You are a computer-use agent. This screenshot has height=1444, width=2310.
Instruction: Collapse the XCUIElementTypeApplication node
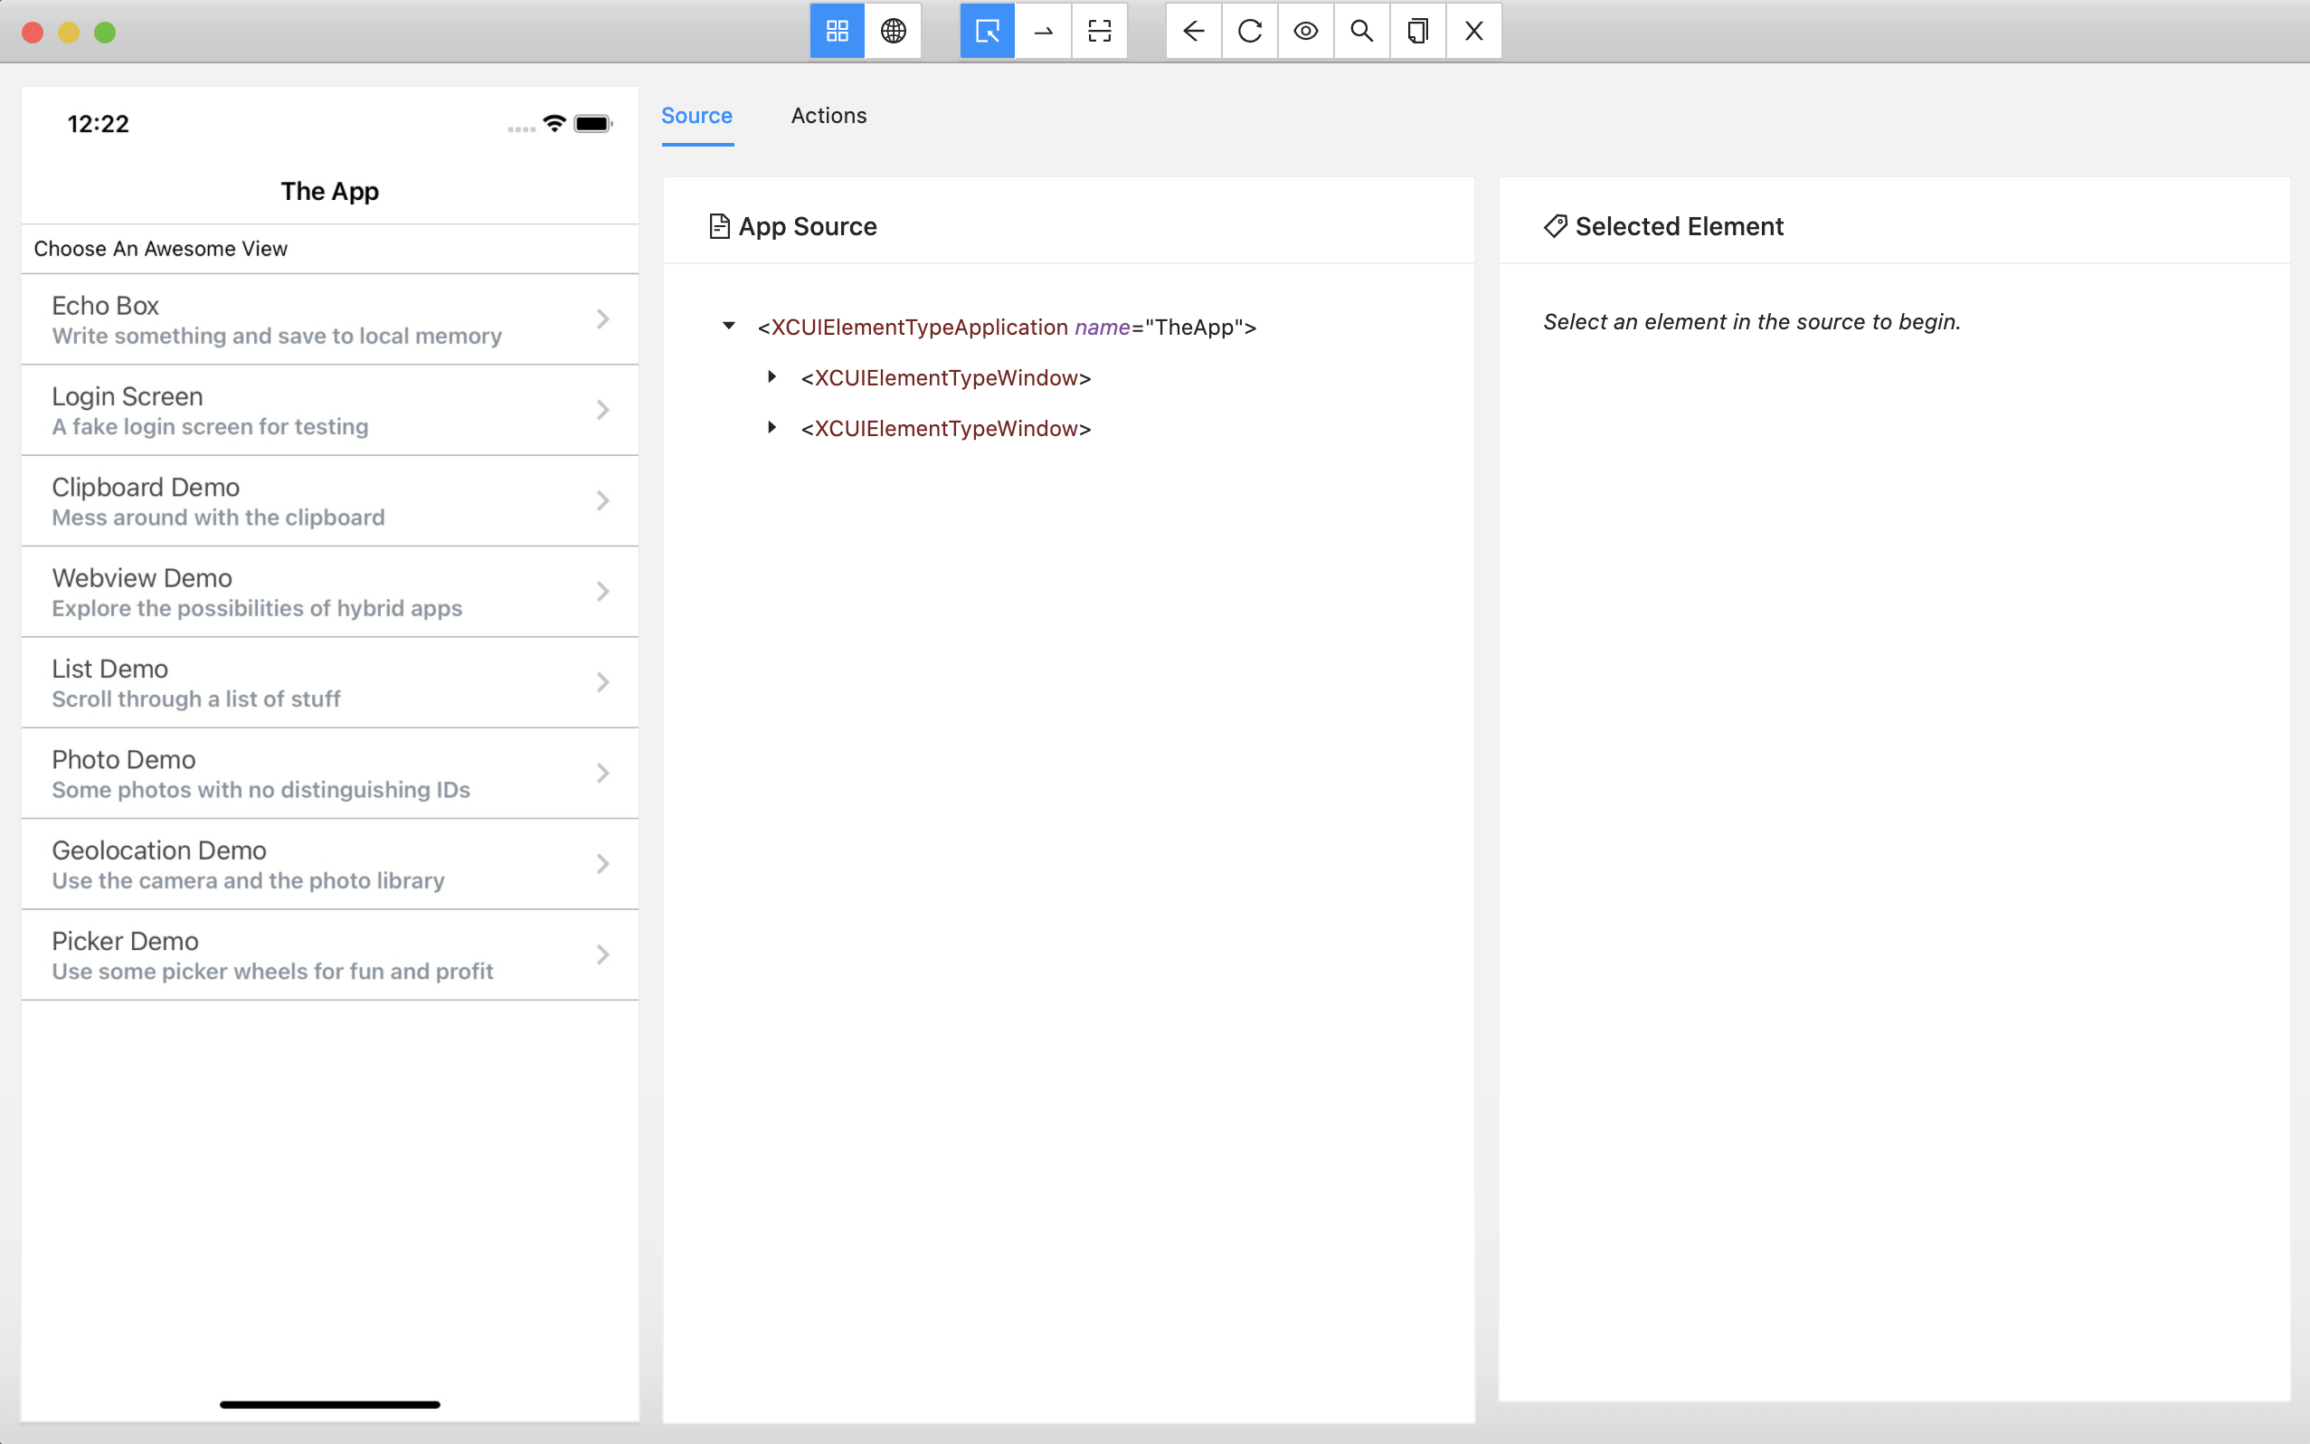point(729,327)
